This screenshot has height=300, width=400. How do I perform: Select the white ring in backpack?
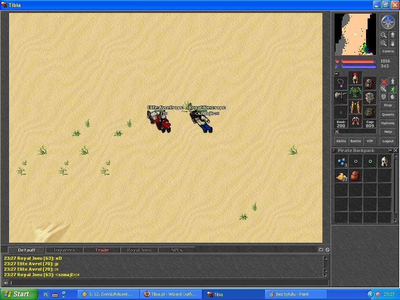355,161
